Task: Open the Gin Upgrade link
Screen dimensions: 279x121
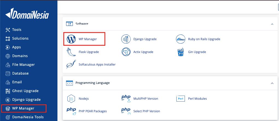Action: click(x=197, y=52)
